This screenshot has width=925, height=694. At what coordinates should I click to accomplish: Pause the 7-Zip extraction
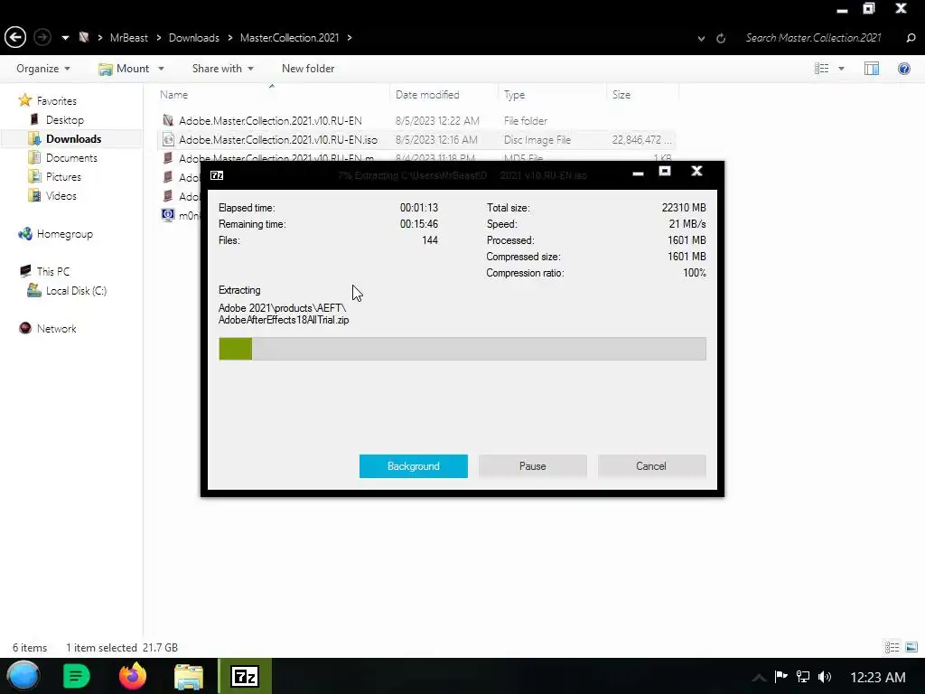533,466
